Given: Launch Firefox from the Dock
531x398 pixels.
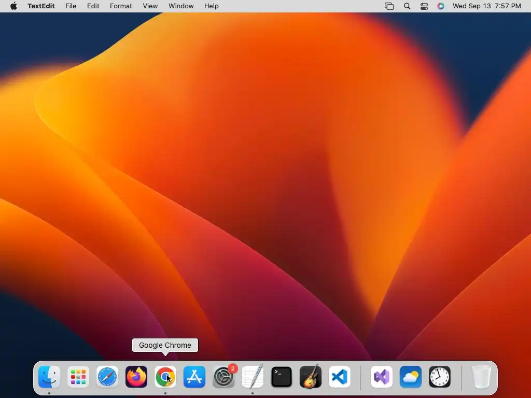Looking at the screenshot, I should 136,377.
